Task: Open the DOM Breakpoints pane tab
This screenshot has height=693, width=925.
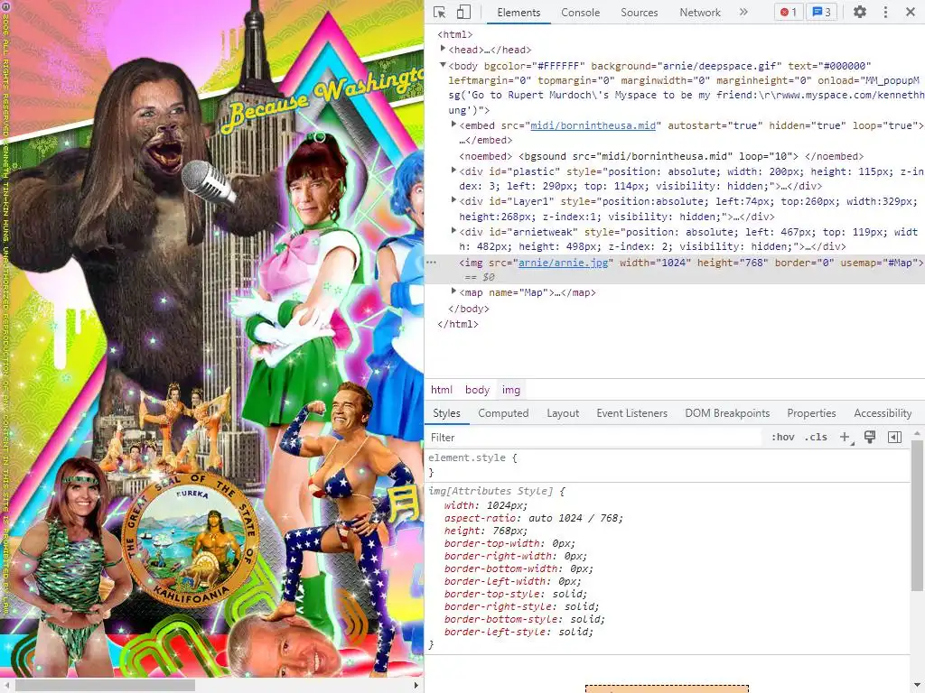Action: click(727, 413)
